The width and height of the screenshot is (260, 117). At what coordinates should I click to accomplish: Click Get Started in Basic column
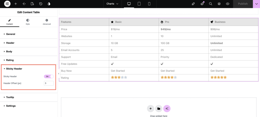[118, 71]
